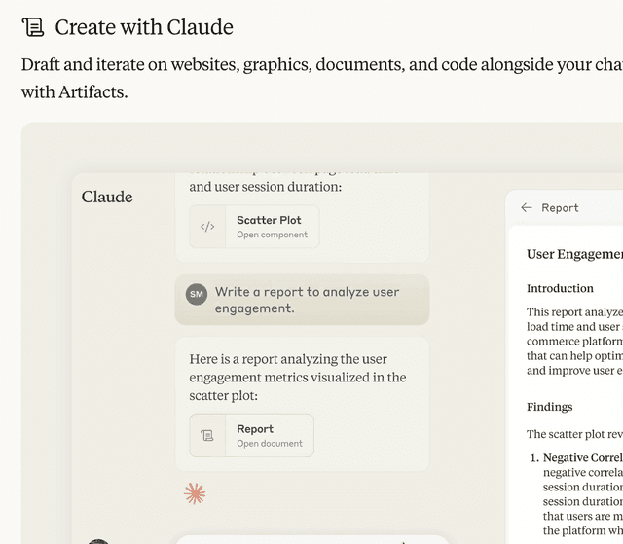Click the Claude logo text in the sidebar
This screenshot has width=623, height=544.
[107, 197]
